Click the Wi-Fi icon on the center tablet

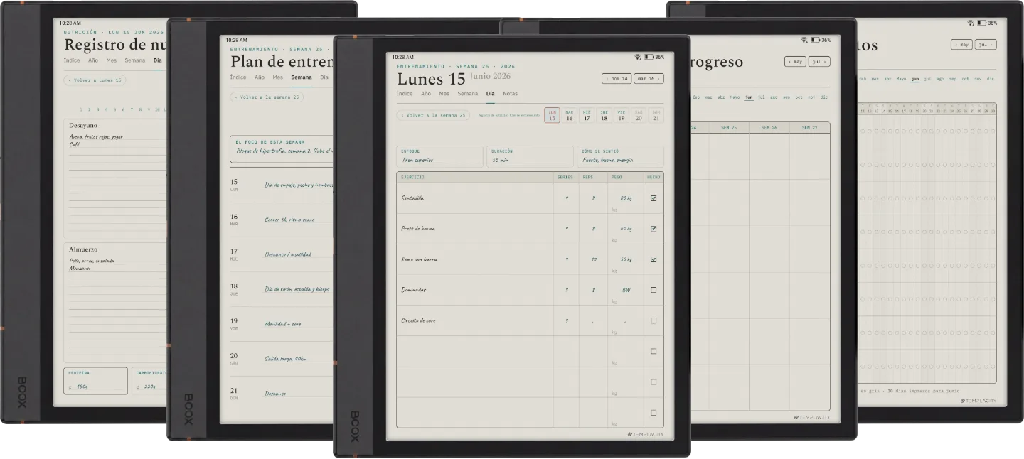639,57
